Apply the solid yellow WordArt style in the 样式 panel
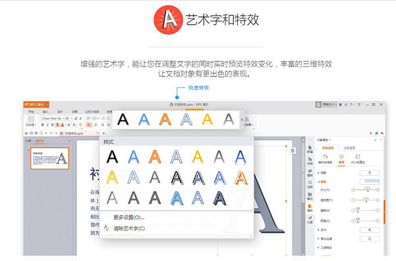The image size is (396, 261). pos(197,156)
